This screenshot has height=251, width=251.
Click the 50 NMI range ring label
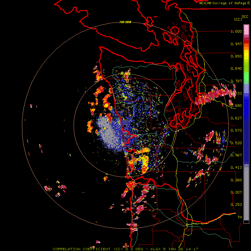125,74
